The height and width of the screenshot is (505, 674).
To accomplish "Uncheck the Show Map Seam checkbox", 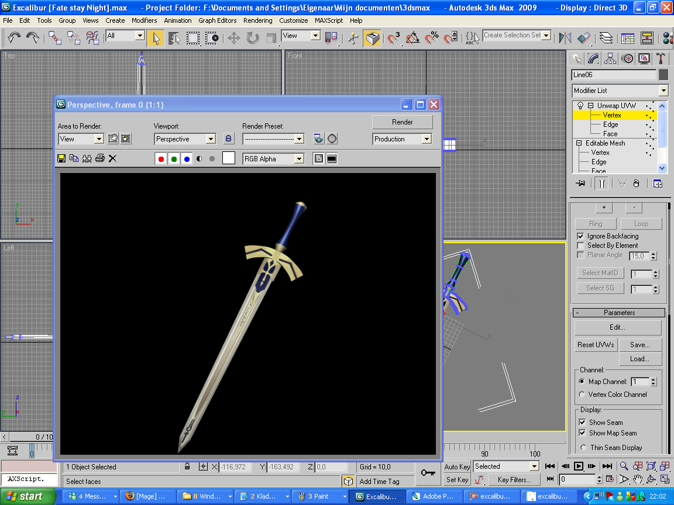I will [583, 433].
